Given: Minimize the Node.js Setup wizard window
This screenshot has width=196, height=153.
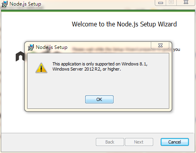Looking at the screenshot, I should click(161, 2).
